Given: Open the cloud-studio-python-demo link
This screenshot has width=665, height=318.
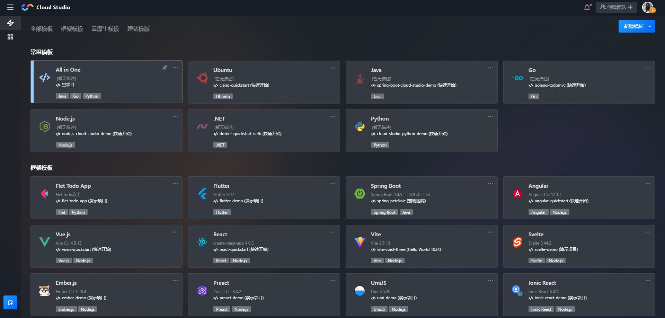Looking at the screenshot, I should pos(409,134).
